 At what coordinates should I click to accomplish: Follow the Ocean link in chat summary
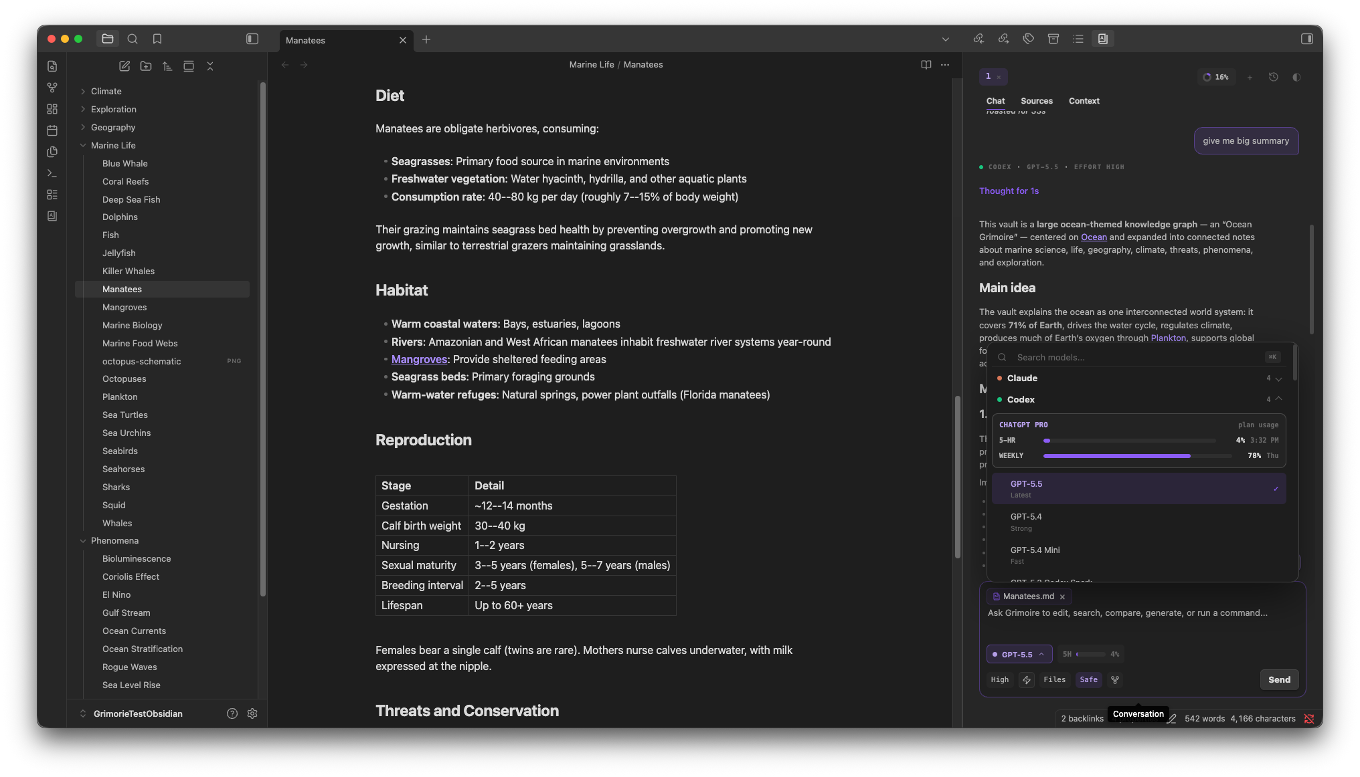point(1094,237)
